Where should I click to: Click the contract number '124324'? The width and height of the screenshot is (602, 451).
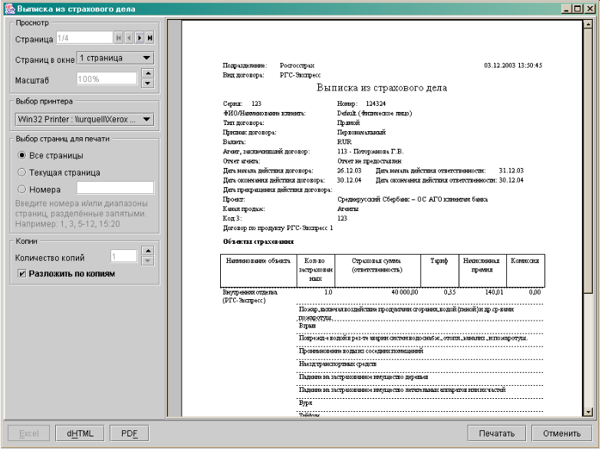coord(376,104)
